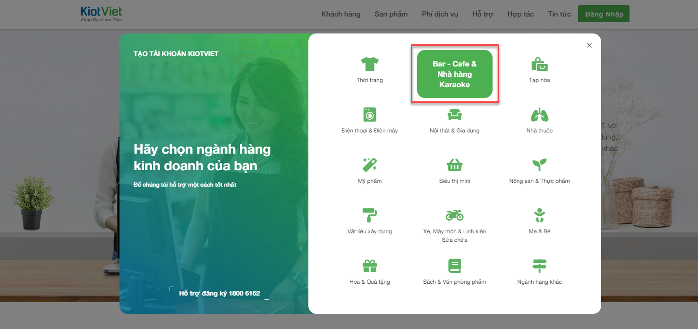
Task: Select the Vật liệu xây dựng paint roller icon
Action: pyautogui.click(x=370, y=215)
